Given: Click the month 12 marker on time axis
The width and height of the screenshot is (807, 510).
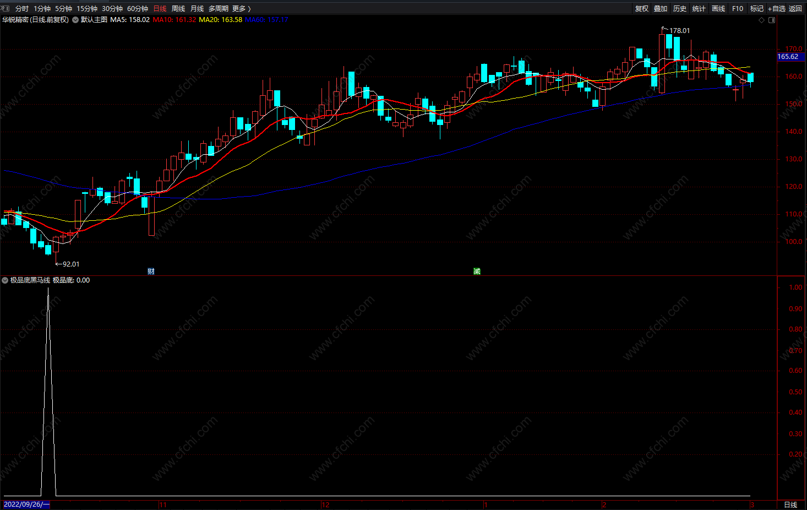Looking at the screenshot, I should (x=326, y=505).
